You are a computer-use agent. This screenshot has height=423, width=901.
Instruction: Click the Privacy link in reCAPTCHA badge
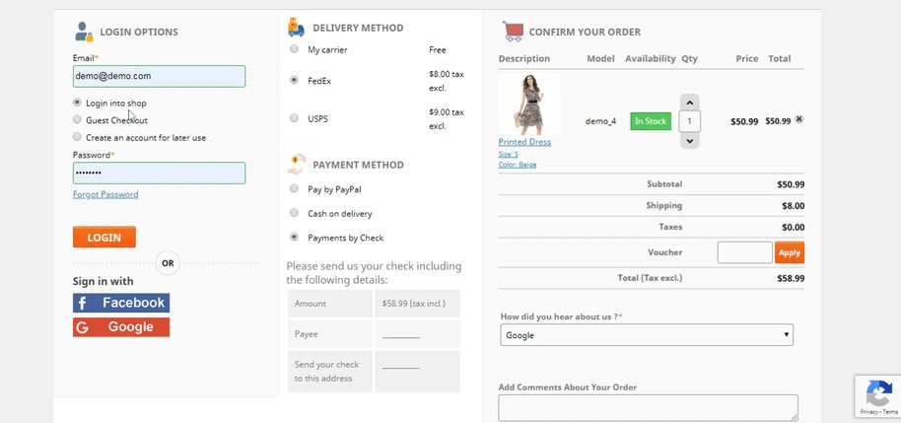pos(868,412)
